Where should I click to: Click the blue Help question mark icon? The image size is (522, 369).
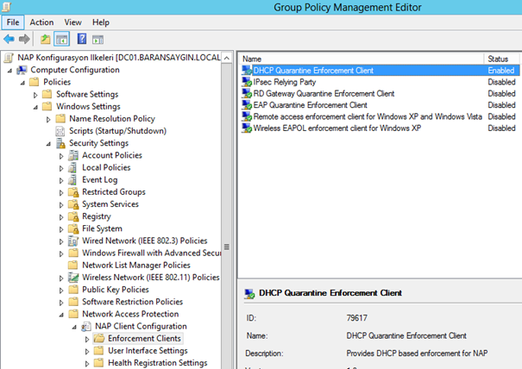click(x=82, y=39)
